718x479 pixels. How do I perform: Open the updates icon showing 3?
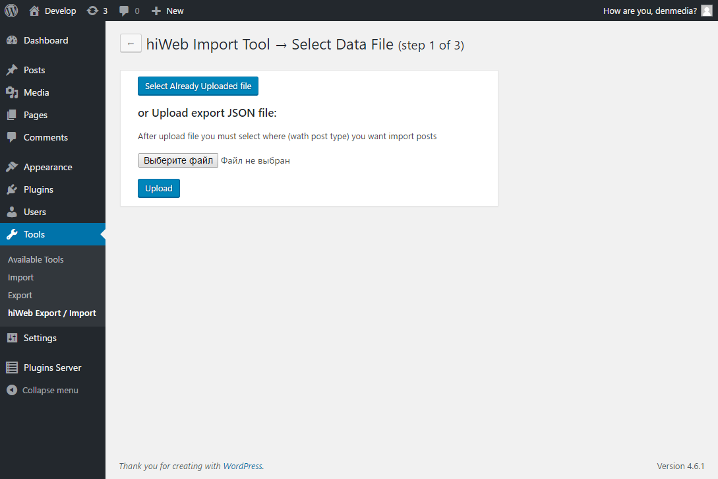point(92,11)
